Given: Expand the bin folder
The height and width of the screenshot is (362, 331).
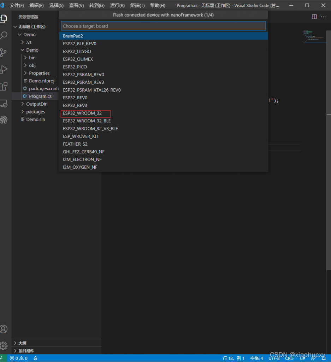Looking at the screenshot, I should click(25, 58).
